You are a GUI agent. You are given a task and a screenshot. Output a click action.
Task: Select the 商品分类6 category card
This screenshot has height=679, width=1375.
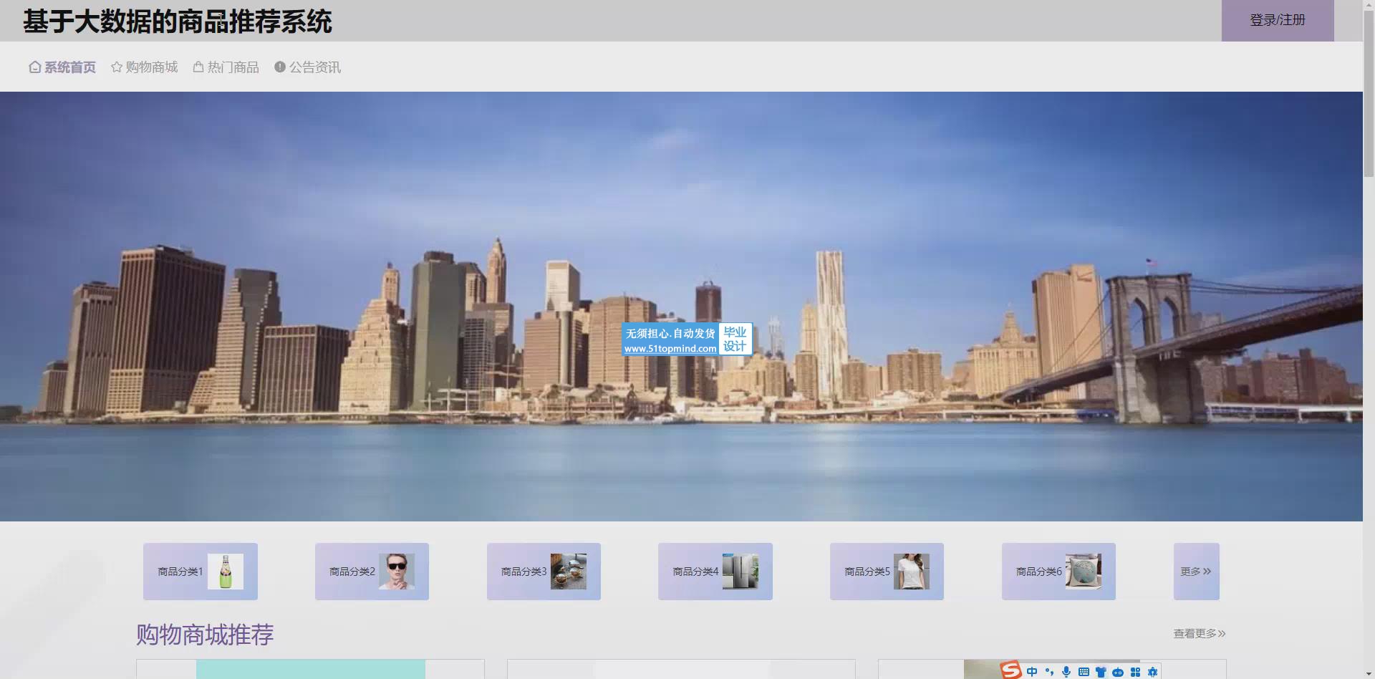point(1058,572)
